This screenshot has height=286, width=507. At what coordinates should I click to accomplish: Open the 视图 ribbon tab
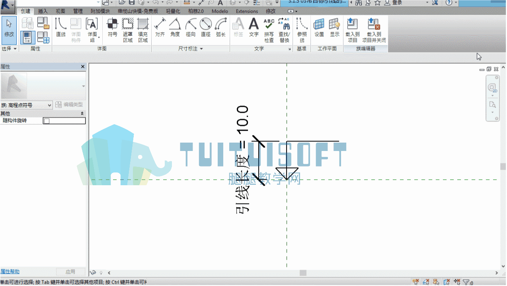click(x=60, y=11)
